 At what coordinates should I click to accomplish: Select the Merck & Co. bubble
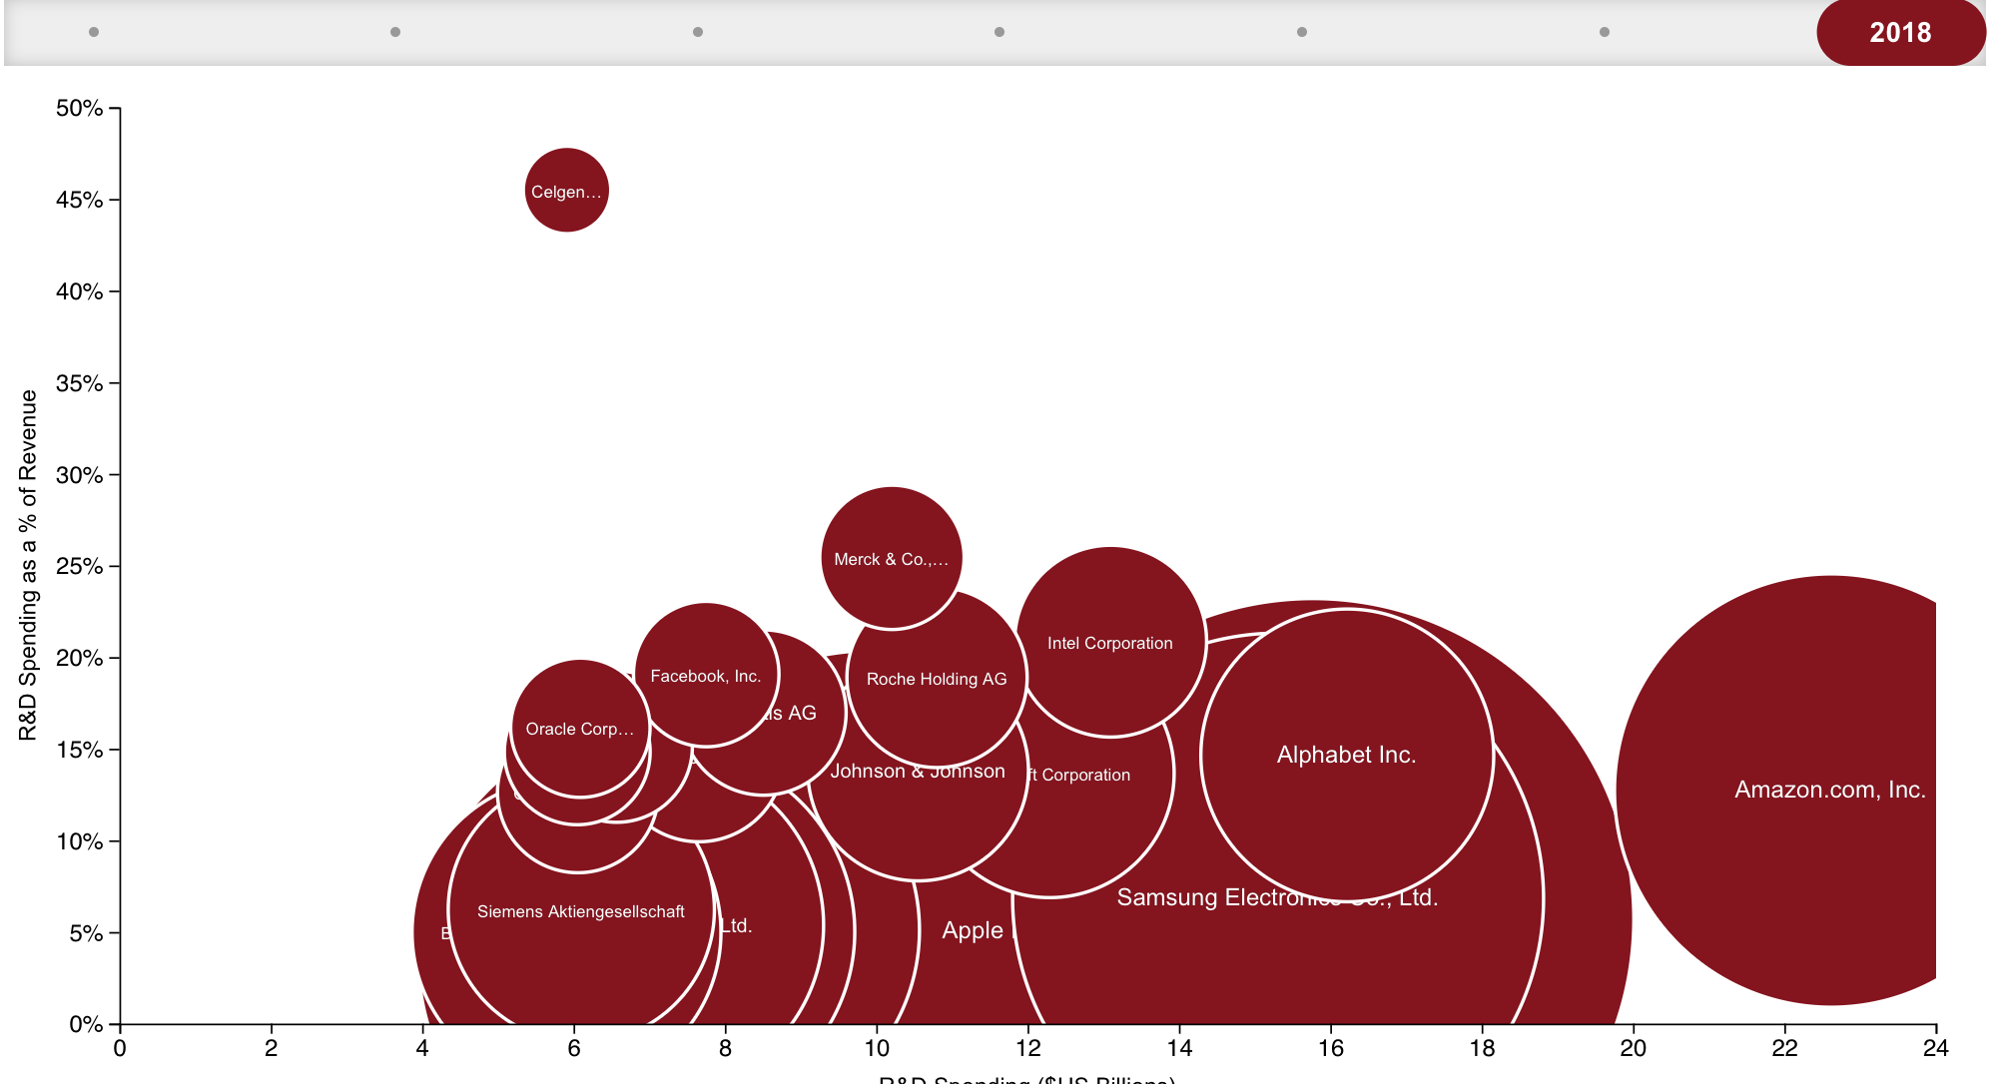[x=892, y=558]
